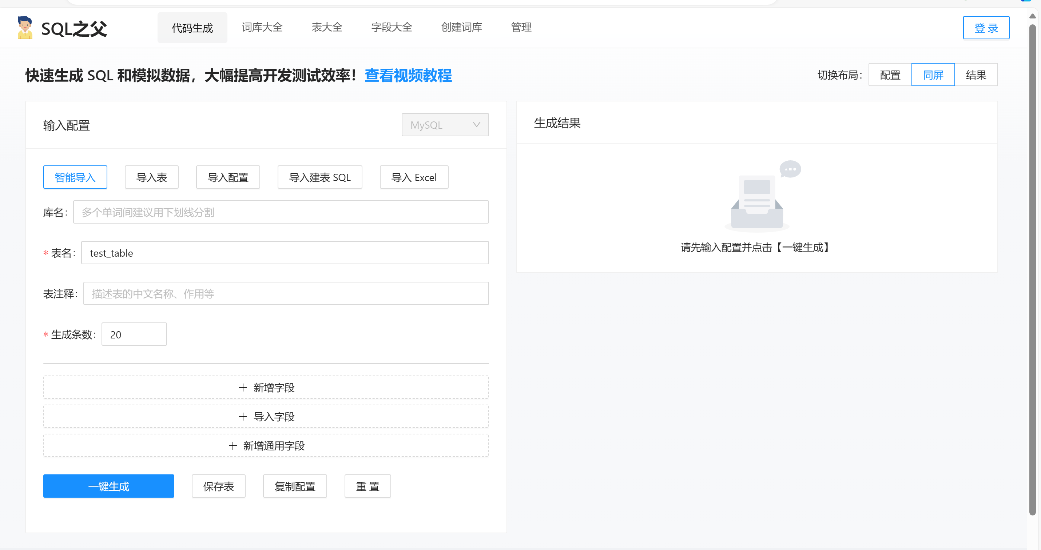Open the 管理 menu item
This screenshot has height=550, width=1041.
pyautogui.click(x=521, y=28)
